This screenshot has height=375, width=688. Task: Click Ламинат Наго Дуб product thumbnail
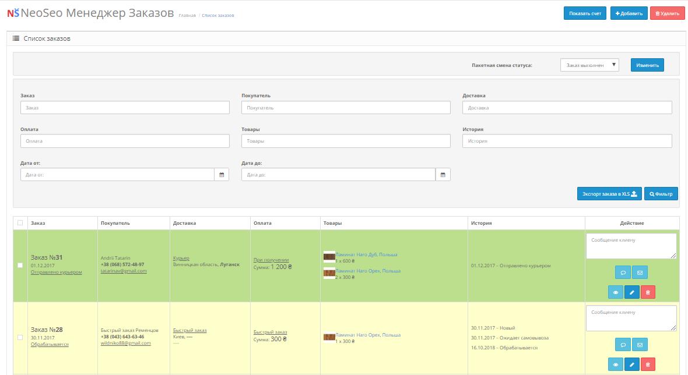pyautogui.click(x=329, y=257)
